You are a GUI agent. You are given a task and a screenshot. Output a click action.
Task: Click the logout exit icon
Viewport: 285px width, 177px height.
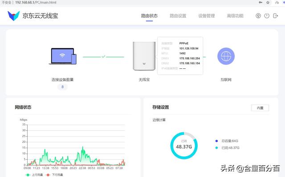(276, 16)
